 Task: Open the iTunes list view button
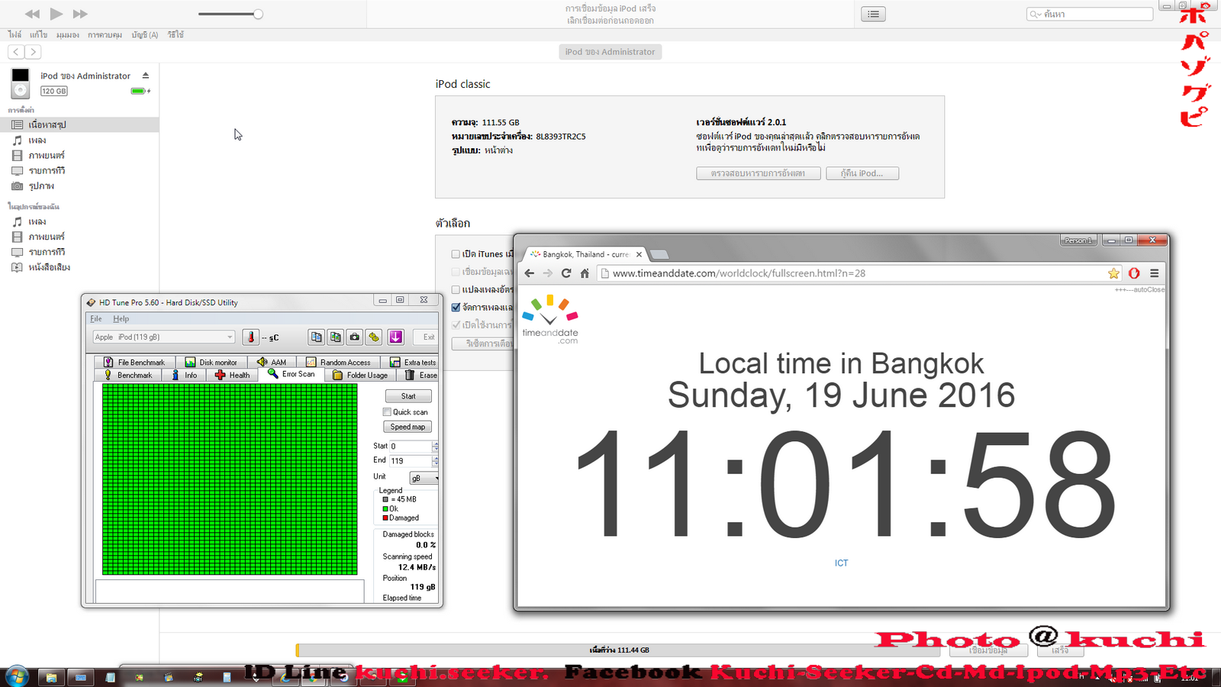coord(873,14)
